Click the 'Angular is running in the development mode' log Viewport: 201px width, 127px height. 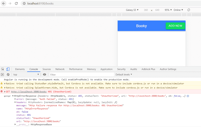tap(67, 80)
